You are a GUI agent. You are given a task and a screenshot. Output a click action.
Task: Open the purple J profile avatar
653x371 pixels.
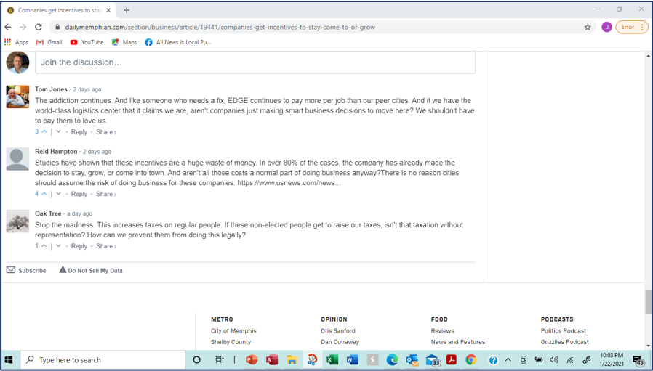pos(606,27)
